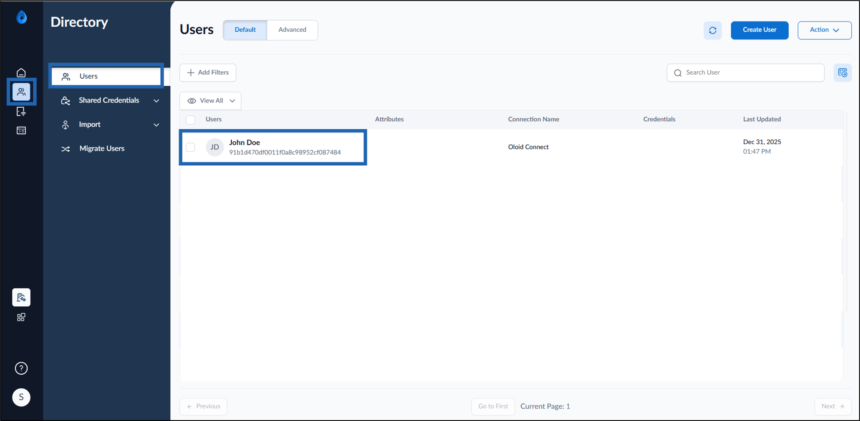The width and height of the screenshot is (860, 421).
Task: Open the table column settings icon
Action: [843, 73]
